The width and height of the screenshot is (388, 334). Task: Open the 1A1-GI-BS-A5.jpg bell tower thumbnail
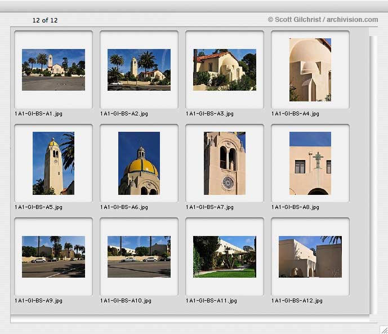(x=53, y=163)
